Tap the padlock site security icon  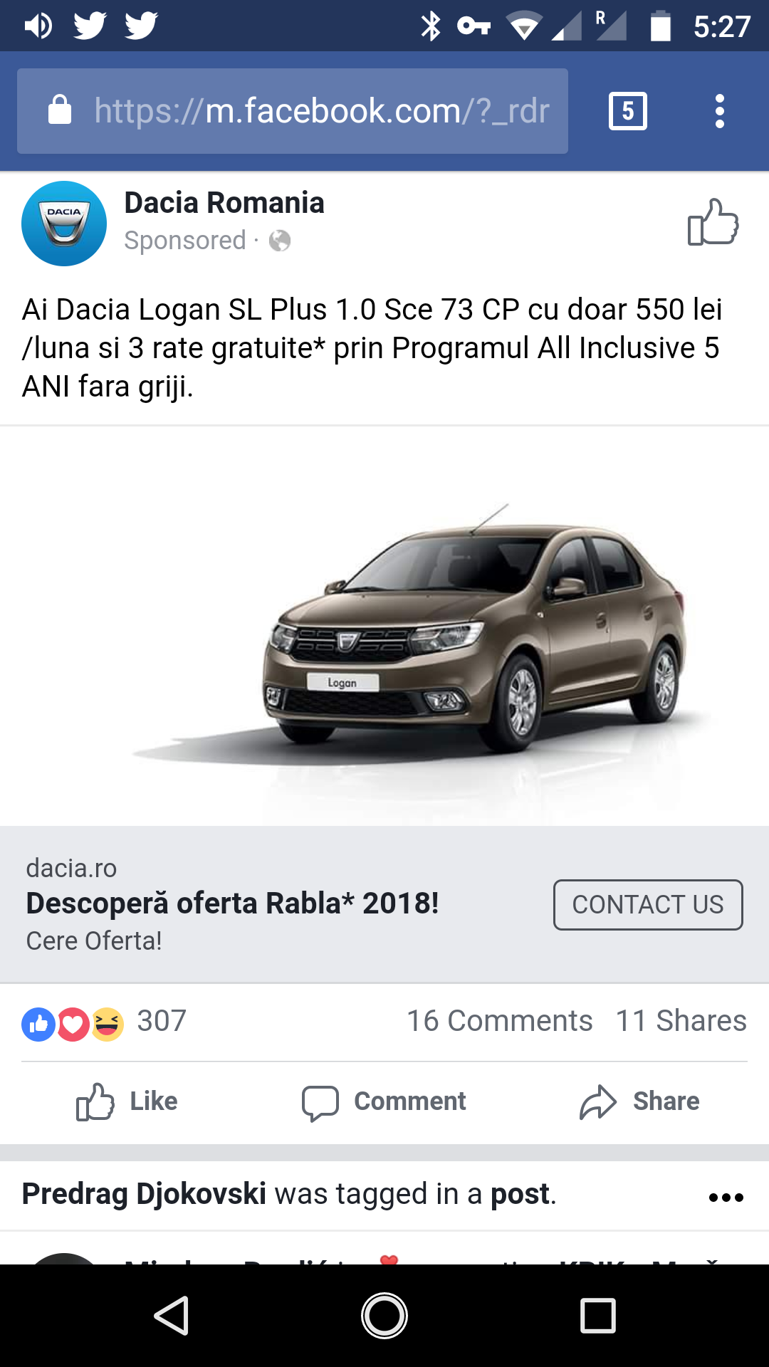click(x=60, y=110)
